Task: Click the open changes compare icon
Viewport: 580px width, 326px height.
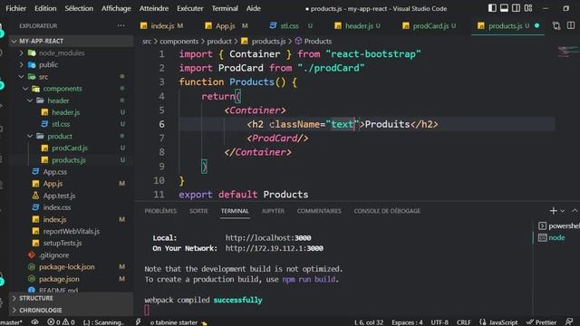Action: (556, 25)
